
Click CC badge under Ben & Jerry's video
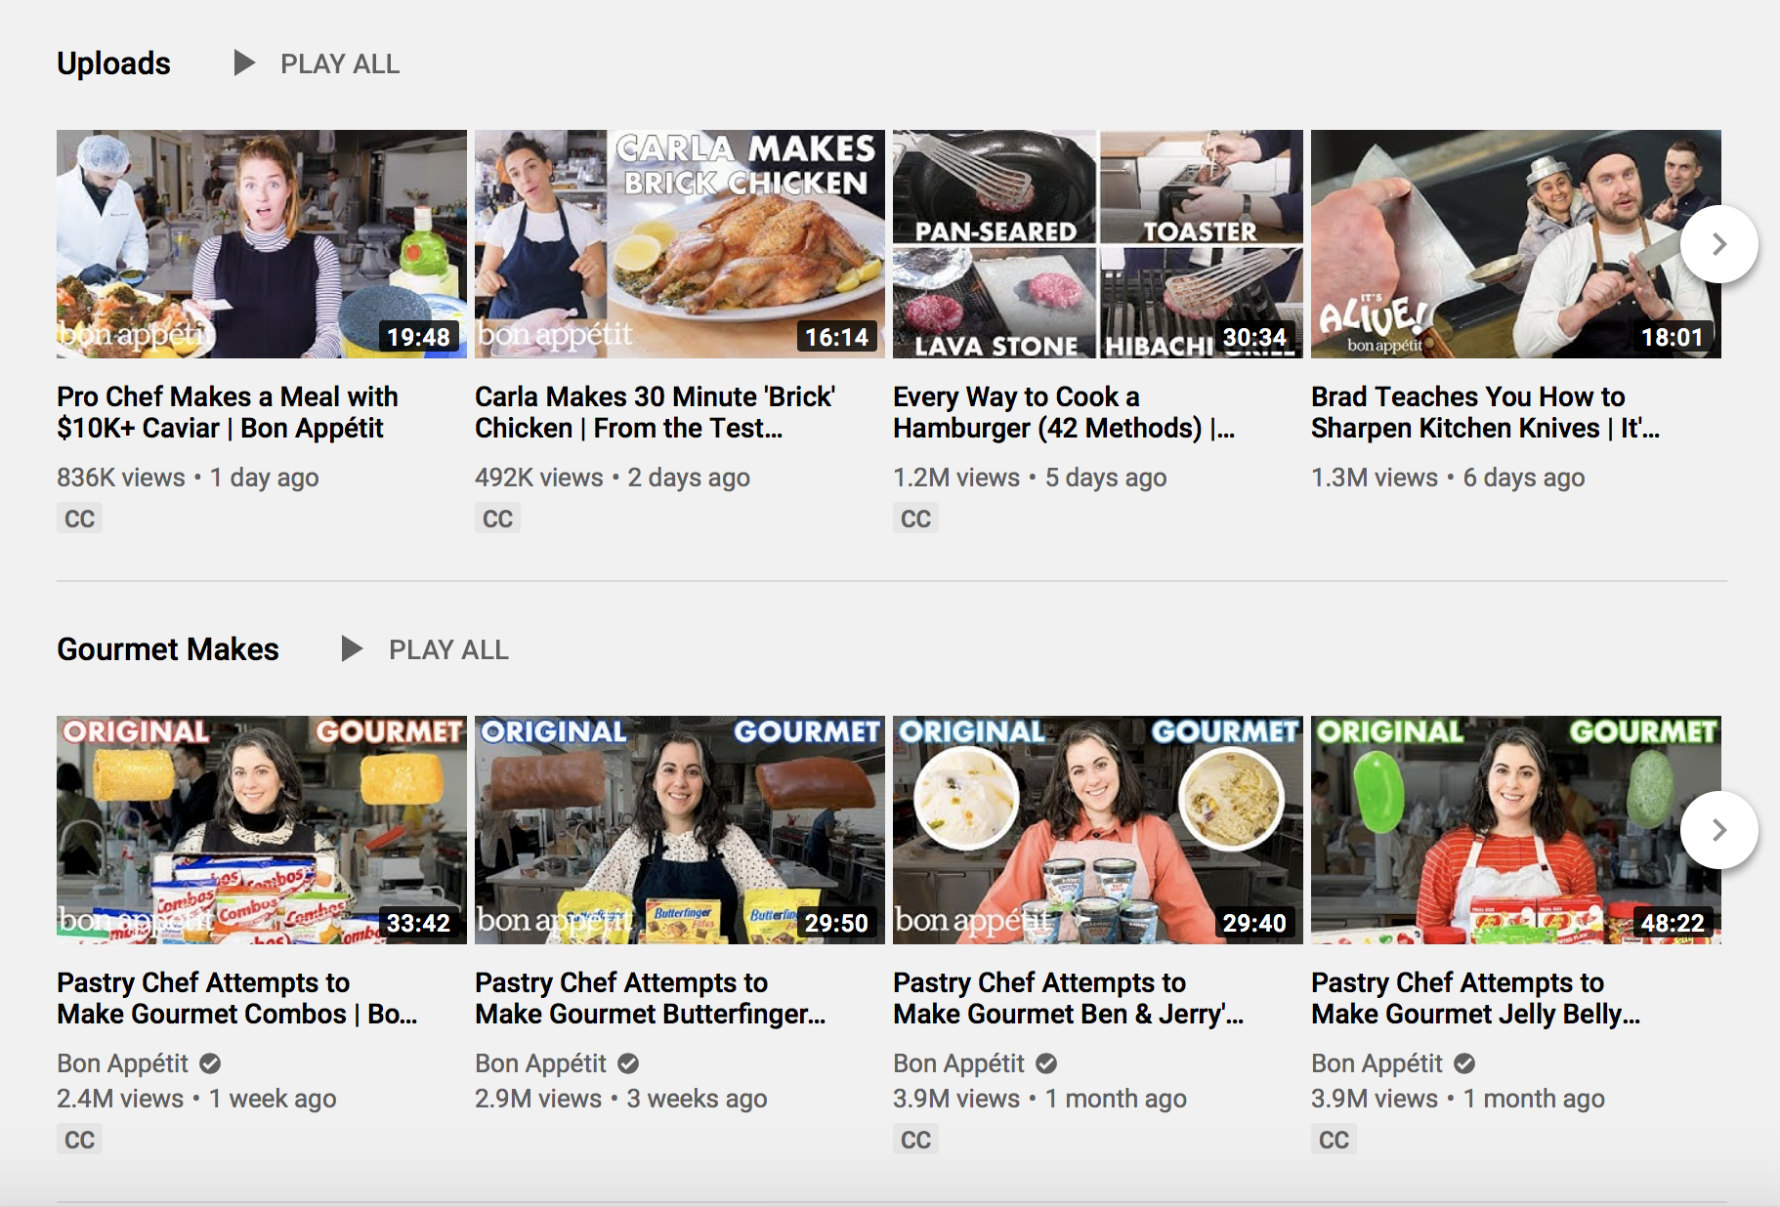(x=915, y=1140)
